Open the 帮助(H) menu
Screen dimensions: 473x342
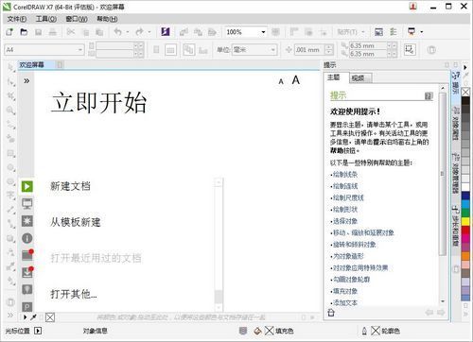coord(107,19)
